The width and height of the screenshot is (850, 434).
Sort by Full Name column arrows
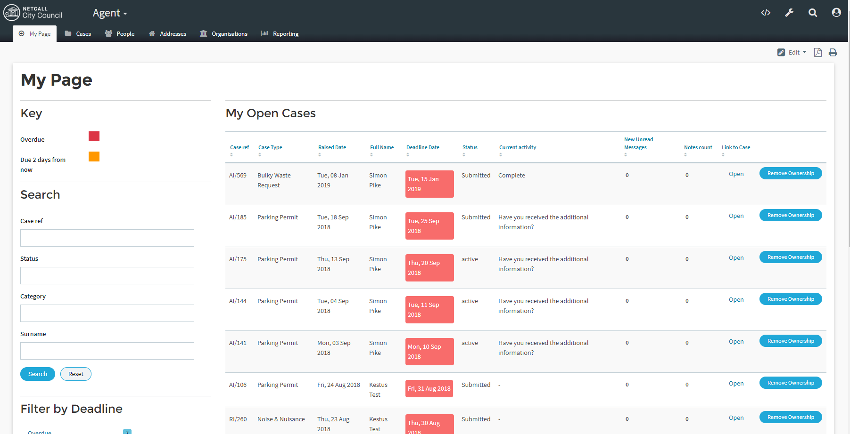pos(371,154)
